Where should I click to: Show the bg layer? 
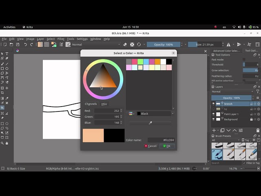coord(213,109)
